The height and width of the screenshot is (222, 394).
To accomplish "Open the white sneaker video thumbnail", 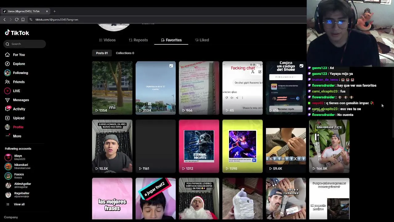I will click(242, 199).
